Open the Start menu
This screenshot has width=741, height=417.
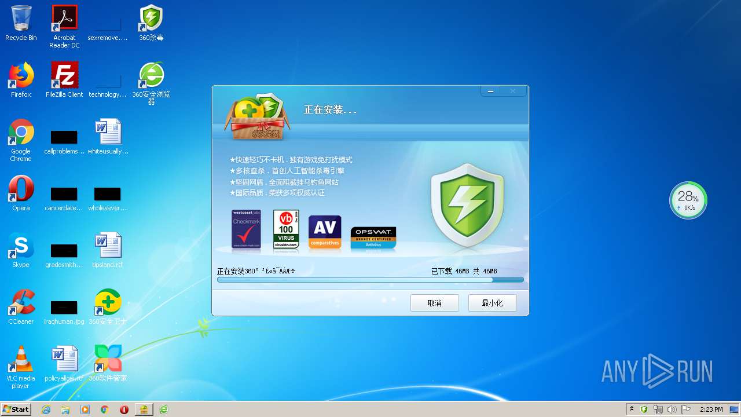click(16, 409)
